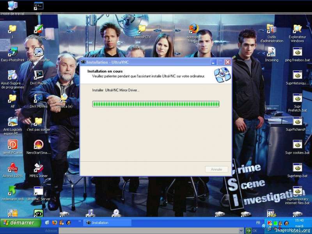Viewport: 312px width, 234px height.
Task: Select the Outils d'administration shortcut
Action: pyautogui.click(x=271, y=29)
